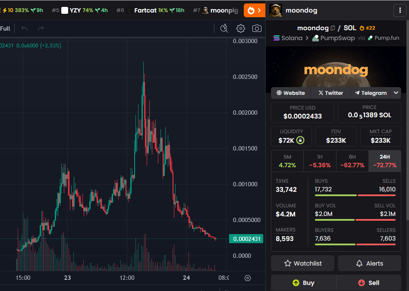
Task: Open trending token #6 Fartcat
Action: (x=150, y=10)
